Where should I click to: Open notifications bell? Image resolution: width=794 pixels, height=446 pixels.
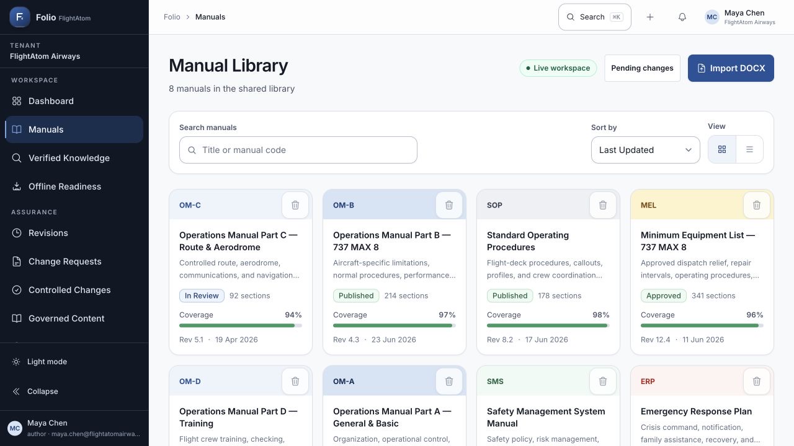[682, 17]
